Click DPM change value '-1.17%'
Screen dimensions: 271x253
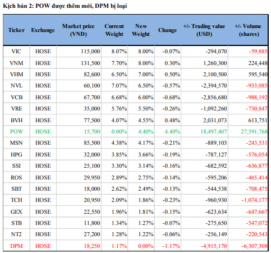click(171, 246)
